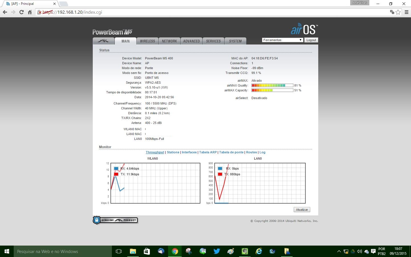Viewport: 411px width, 257px height.
Task: Click the airMAX Capacity bar
Action: pos(272,90)
